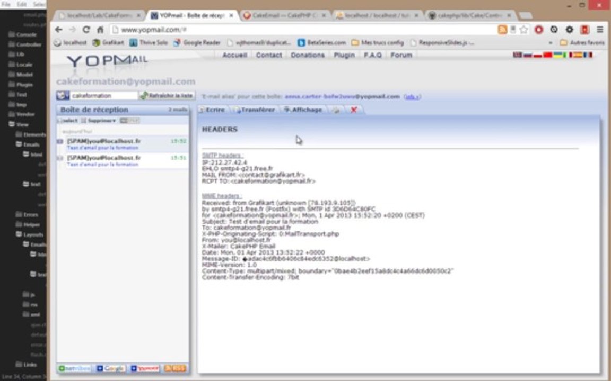611x381 pixels.
Task: Click the envelope icon of 15:51 mail
Action: pyautogui.click(x=60, y=158)
